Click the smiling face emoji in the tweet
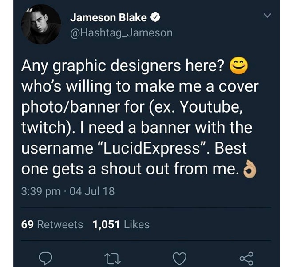This screenshot has height=267, width=293. pyautogui.click(x=239, y=65)
